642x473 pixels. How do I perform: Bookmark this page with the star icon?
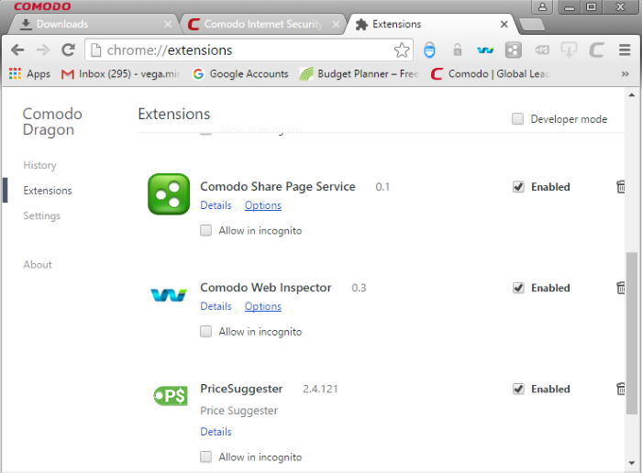(402, 49)
